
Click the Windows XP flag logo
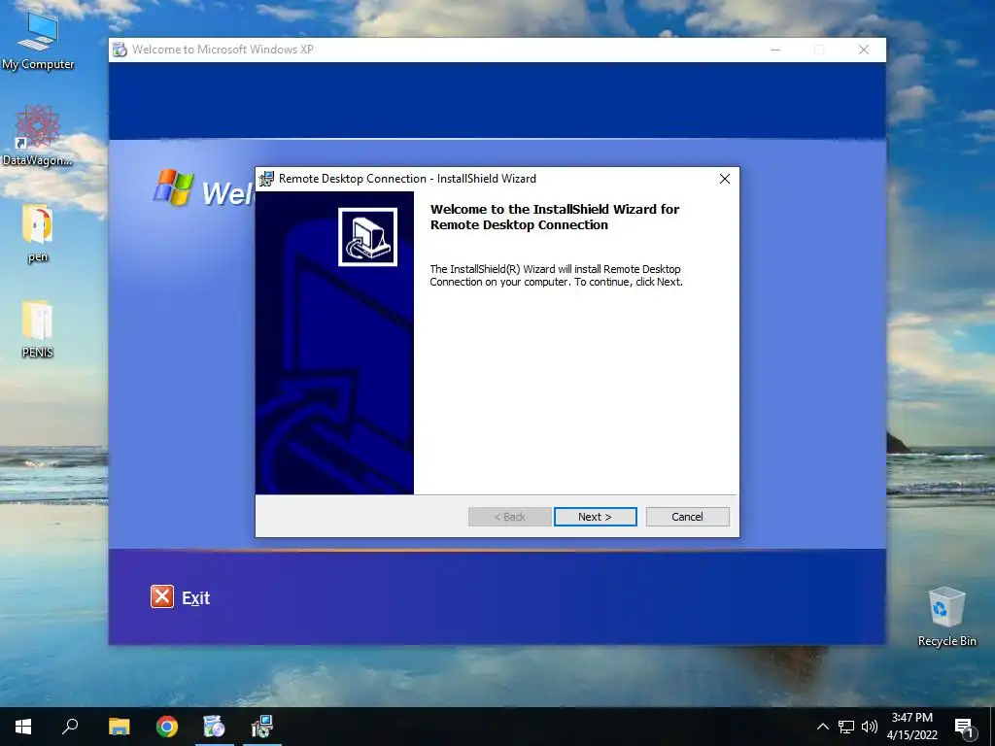tap(173, 187)
